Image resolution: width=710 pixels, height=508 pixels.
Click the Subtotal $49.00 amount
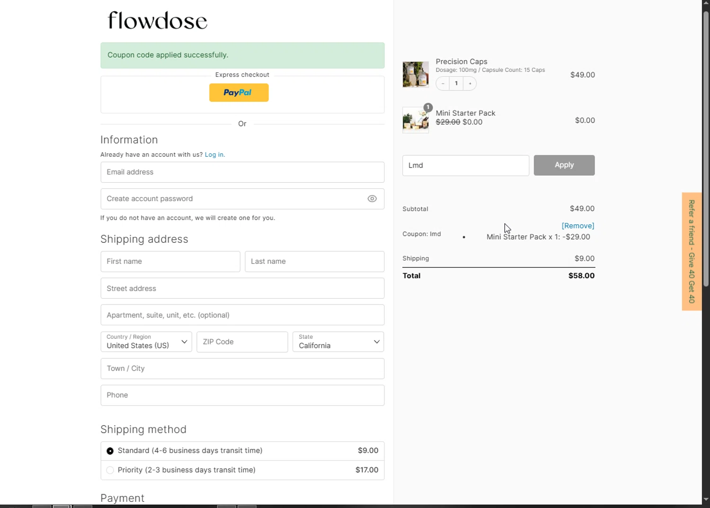point(582,209)
